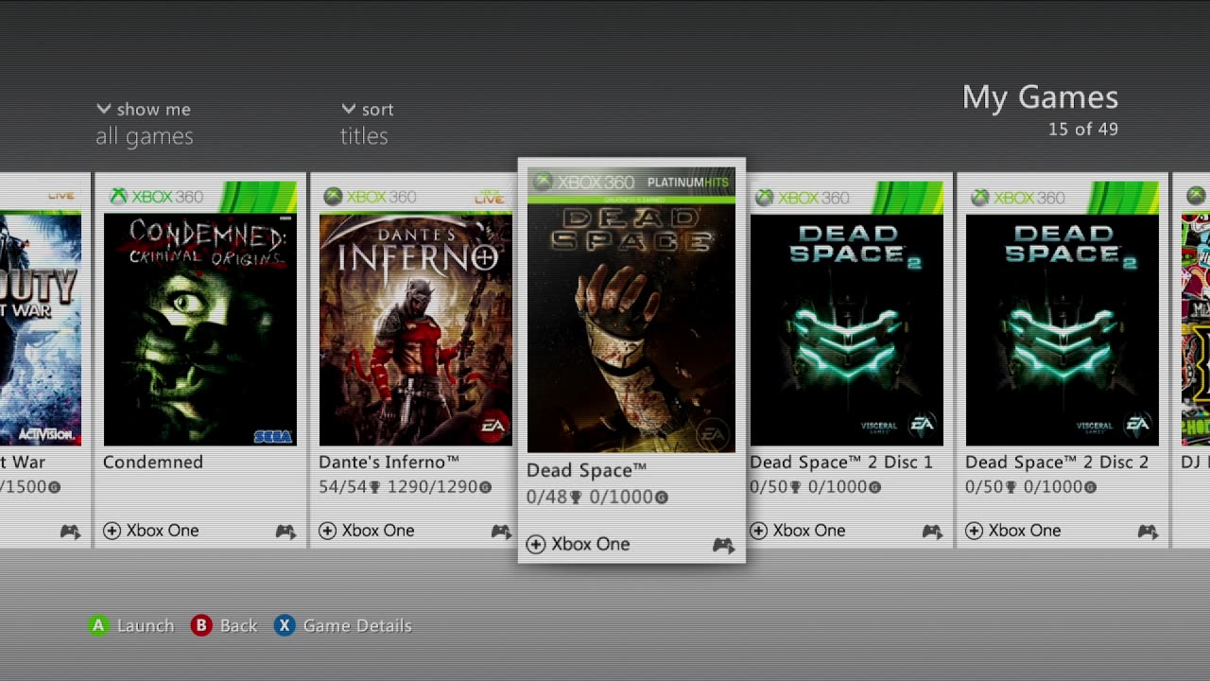This screenshot has height=681, width=1210.
Task: Click the '0/48' achievements count on Dead Space
Action: click(546, 497)
